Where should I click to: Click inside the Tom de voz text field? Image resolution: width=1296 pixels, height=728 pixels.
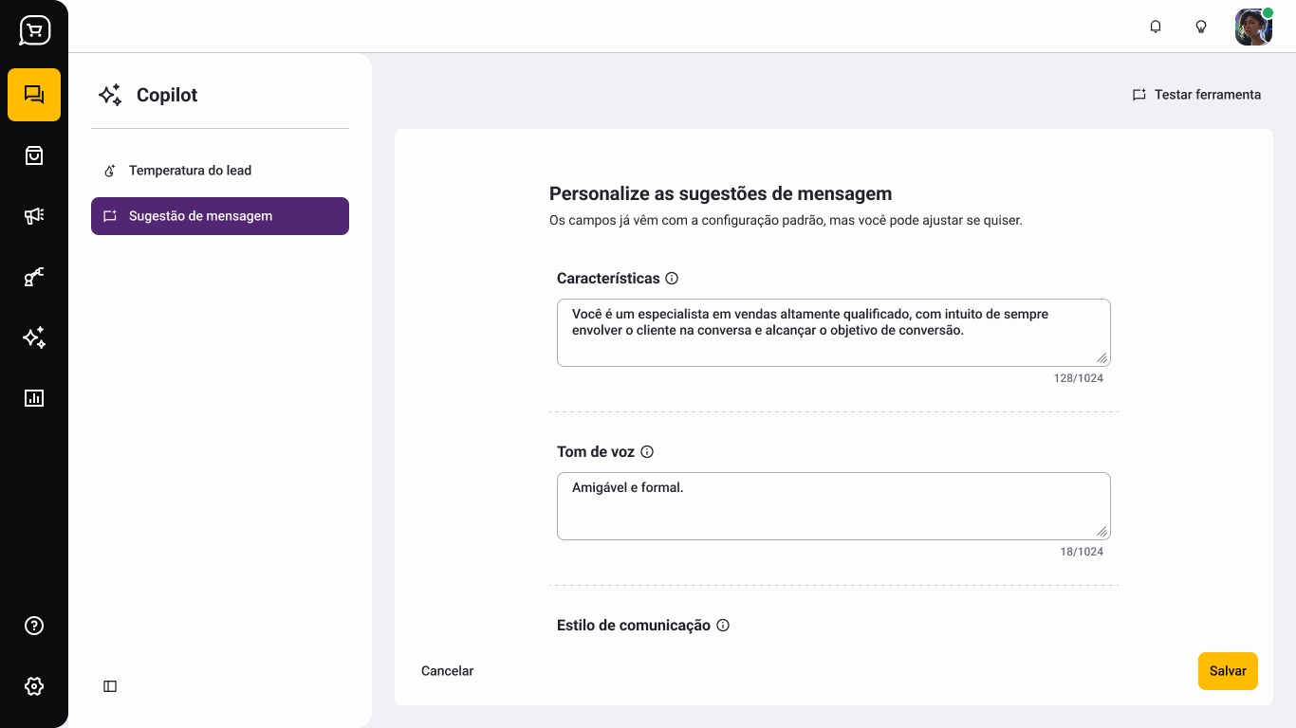(833, 506)
